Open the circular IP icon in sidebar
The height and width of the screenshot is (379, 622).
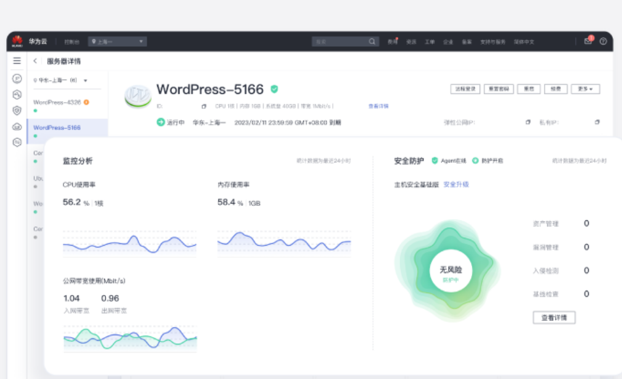[17, 78]
